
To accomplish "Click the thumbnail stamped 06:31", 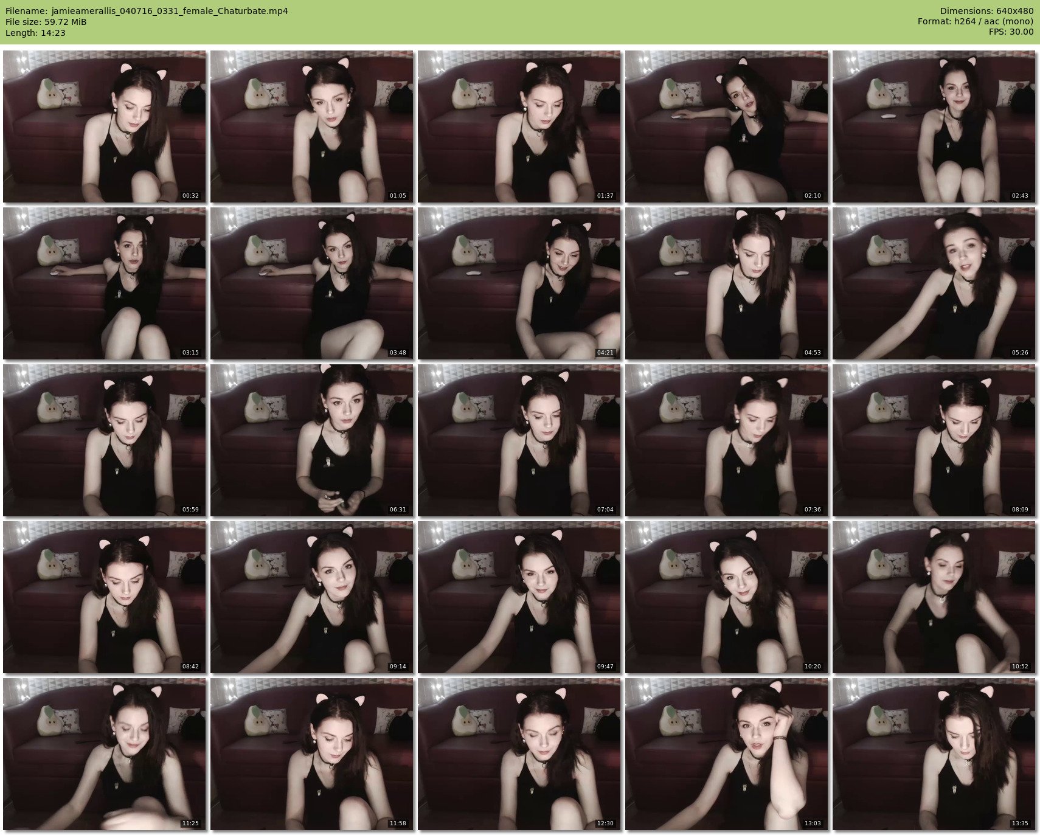I will [x=311, y=440].
